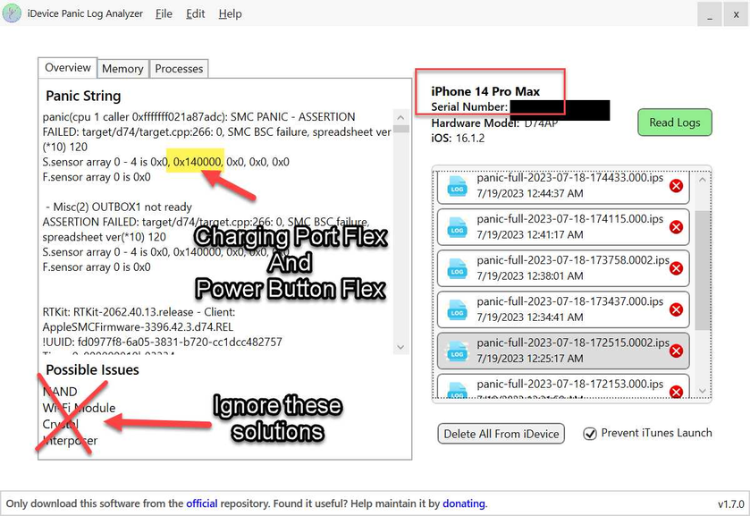Switch to the Memory tab
Viewport: 750px width, 516px height.
[x=122, y=68]
